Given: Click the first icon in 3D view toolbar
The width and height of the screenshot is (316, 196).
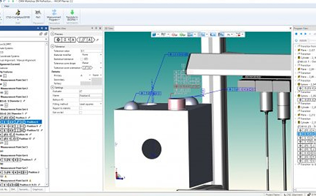Looking at the screenshot, I should pos(153,34).
